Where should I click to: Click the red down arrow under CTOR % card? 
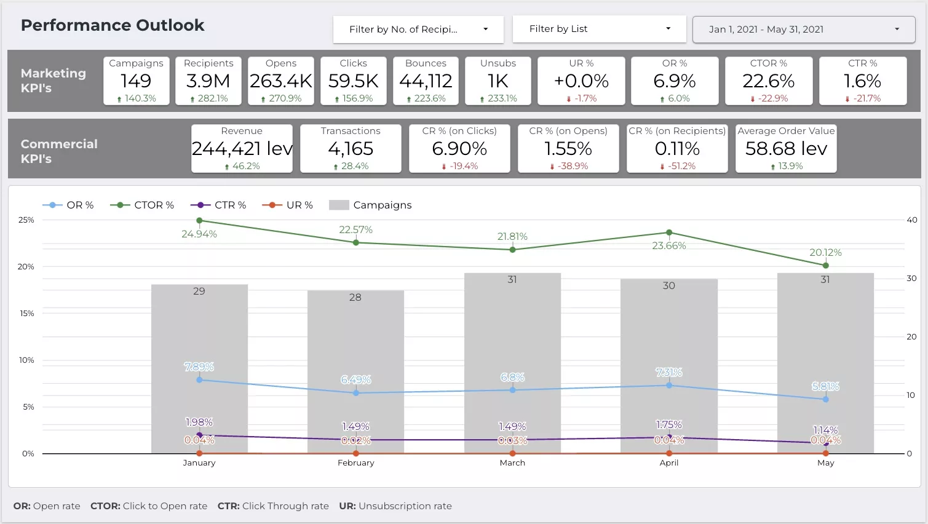[x=753, y=99]
